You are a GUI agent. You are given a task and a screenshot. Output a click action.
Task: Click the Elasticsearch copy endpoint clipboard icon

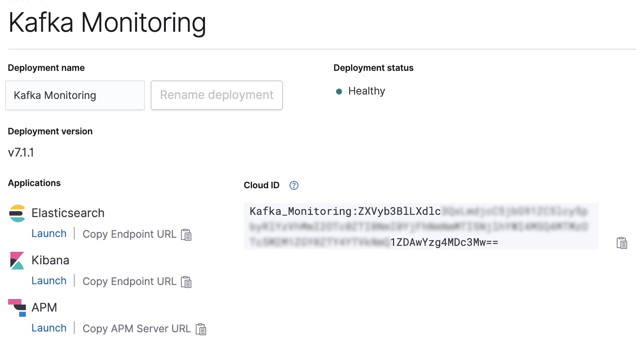tap(186, 235)
